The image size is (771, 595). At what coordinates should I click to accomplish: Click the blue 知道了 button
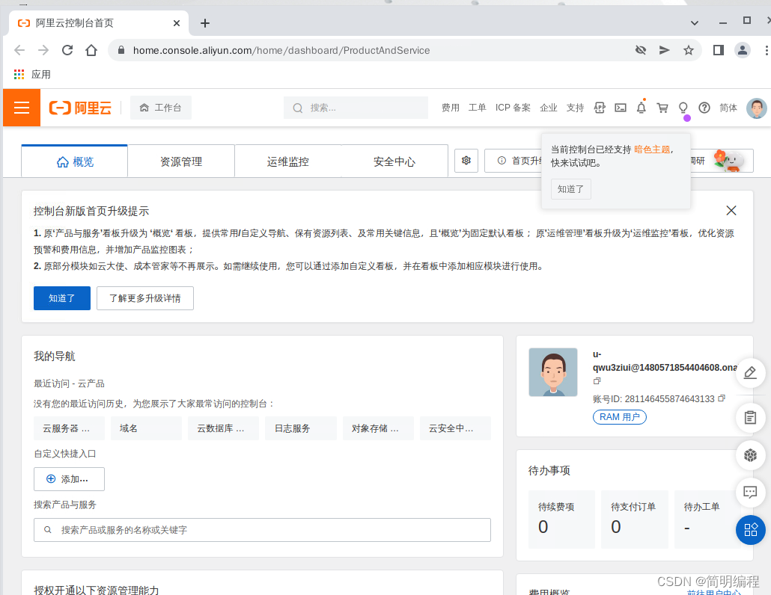click(62, 298)
